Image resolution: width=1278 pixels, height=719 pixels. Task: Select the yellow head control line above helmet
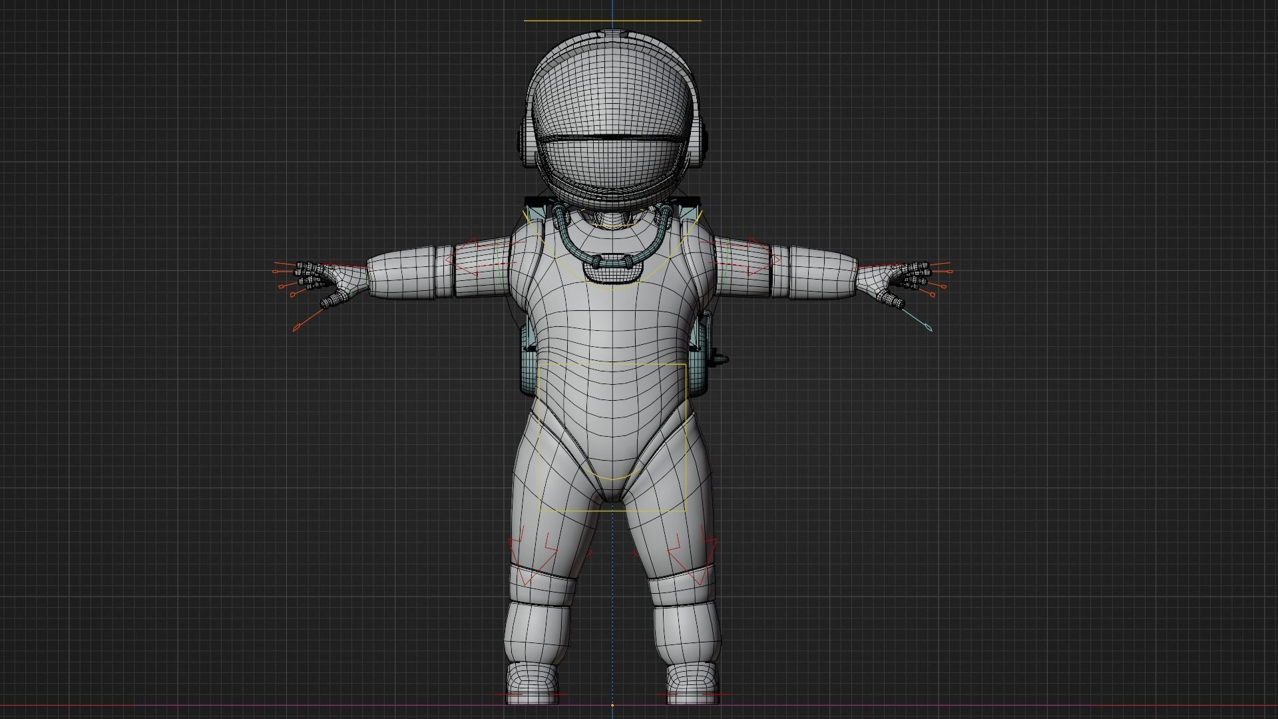click(x=612, y=21)
